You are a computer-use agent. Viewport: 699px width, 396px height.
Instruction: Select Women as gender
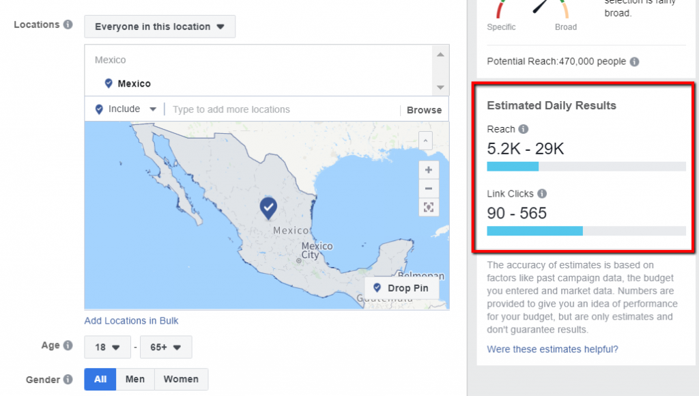pos(181,380)
